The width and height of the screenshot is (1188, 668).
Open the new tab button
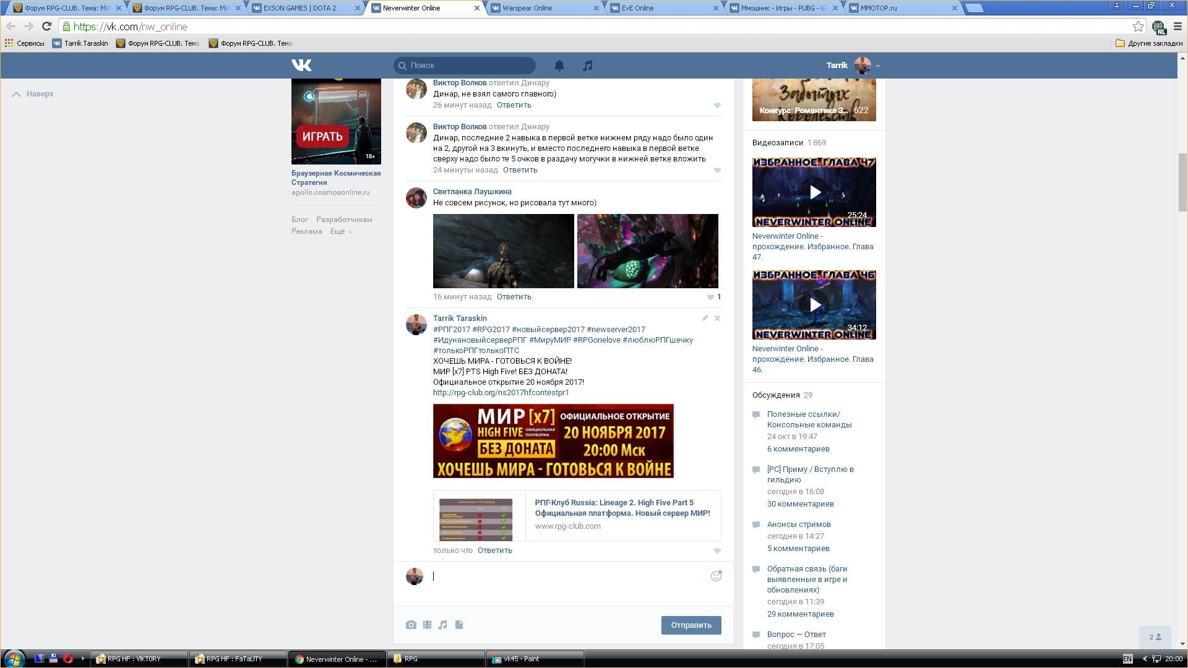974,8
